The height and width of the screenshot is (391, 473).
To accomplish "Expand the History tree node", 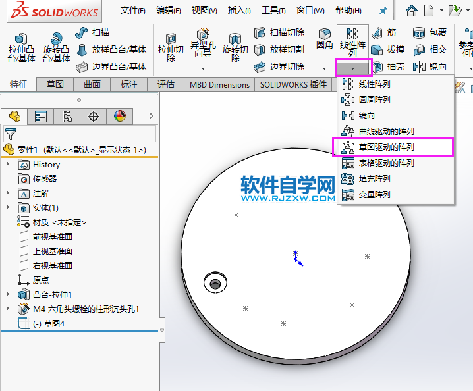I will pyautogui.click(x=8, y=164).
